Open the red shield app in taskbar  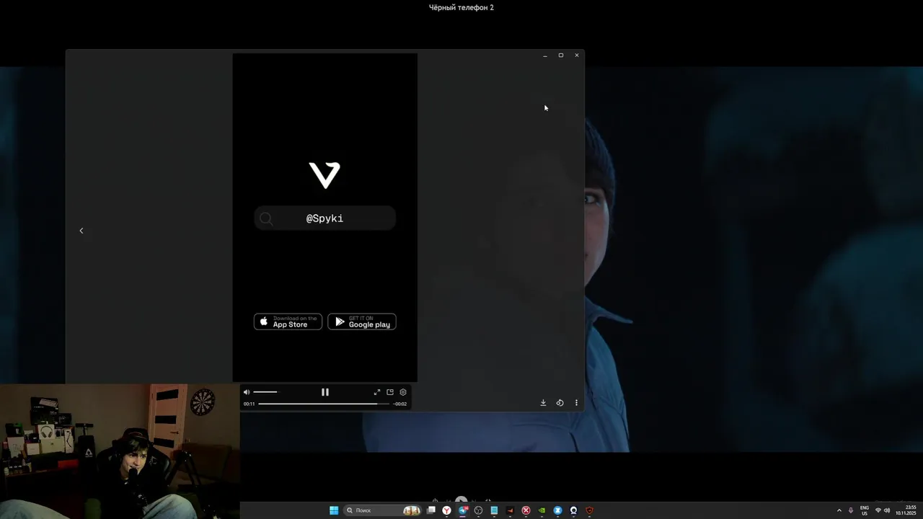coord(589,510)
